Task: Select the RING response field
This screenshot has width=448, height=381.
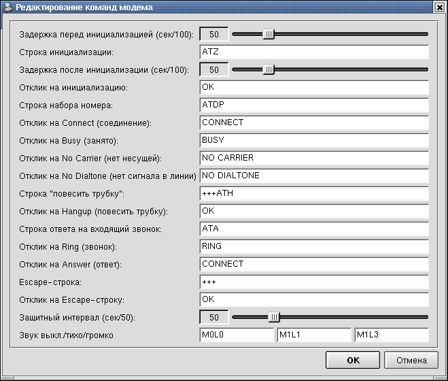Action: (x=313, y=246)
